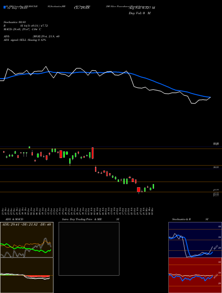The height and width of the screenshot is (293, 222).
Task: Click the large red candle at the chart low
Action: (139, 190)
